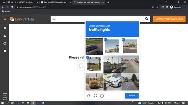
Task: Open the 30°C Cloudy weather widget
Action: [x=146, y=103]
